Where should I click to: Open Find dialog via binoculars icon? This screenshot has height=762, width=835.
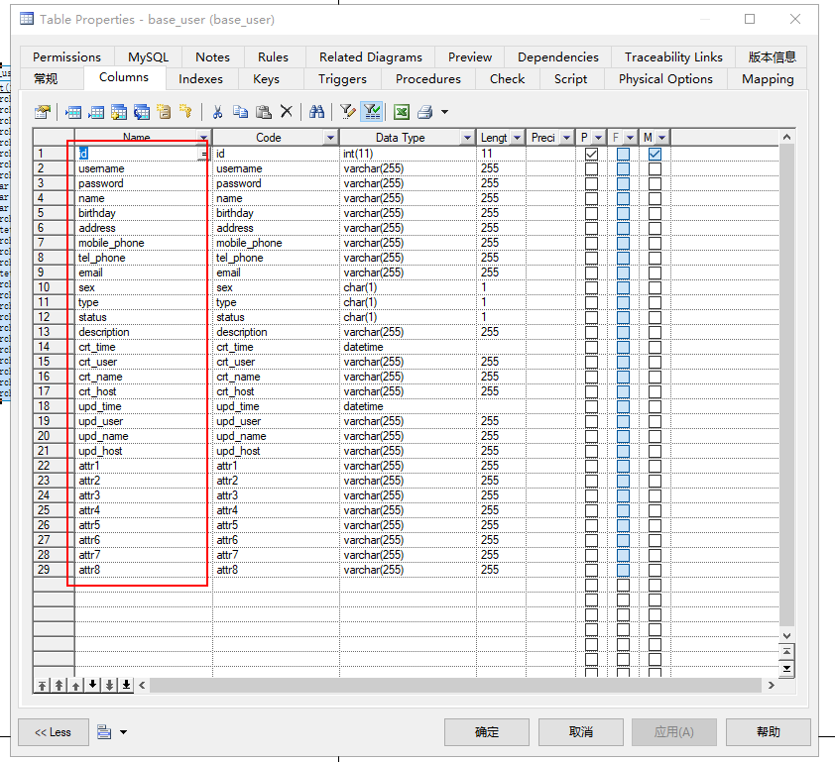point(315,111)
